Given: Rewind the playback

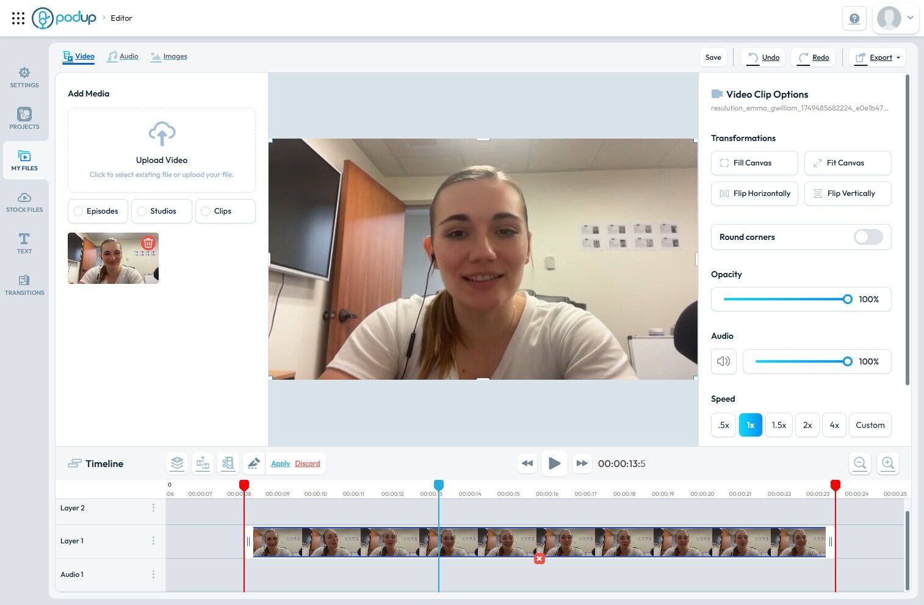Looking at the screenshot, I should pos(527,463).
